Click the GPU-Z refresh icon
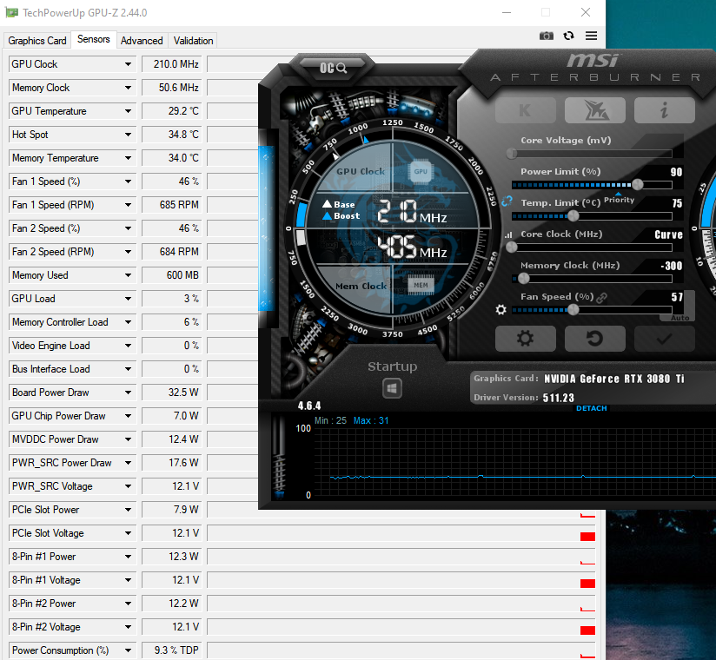This screenshot has height=660, width=716. pyautogui.click(x=568, y=36)
